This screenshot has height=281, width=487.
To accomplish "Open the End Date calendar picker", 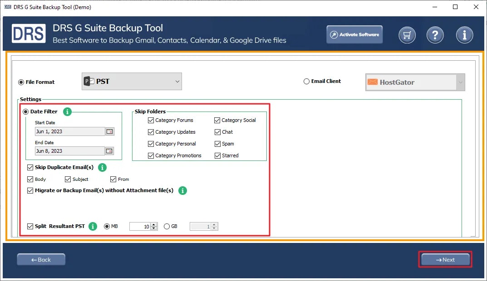I will click(109, 151).
